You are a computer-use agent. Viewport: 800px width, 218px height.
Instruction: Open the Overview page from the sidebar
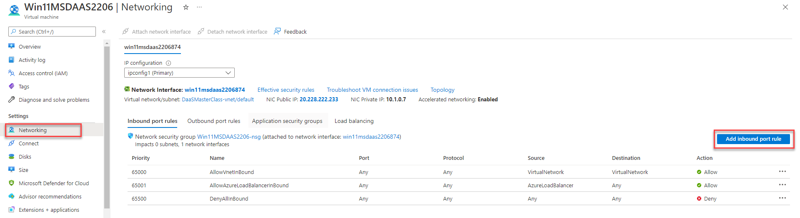(30, 47)
